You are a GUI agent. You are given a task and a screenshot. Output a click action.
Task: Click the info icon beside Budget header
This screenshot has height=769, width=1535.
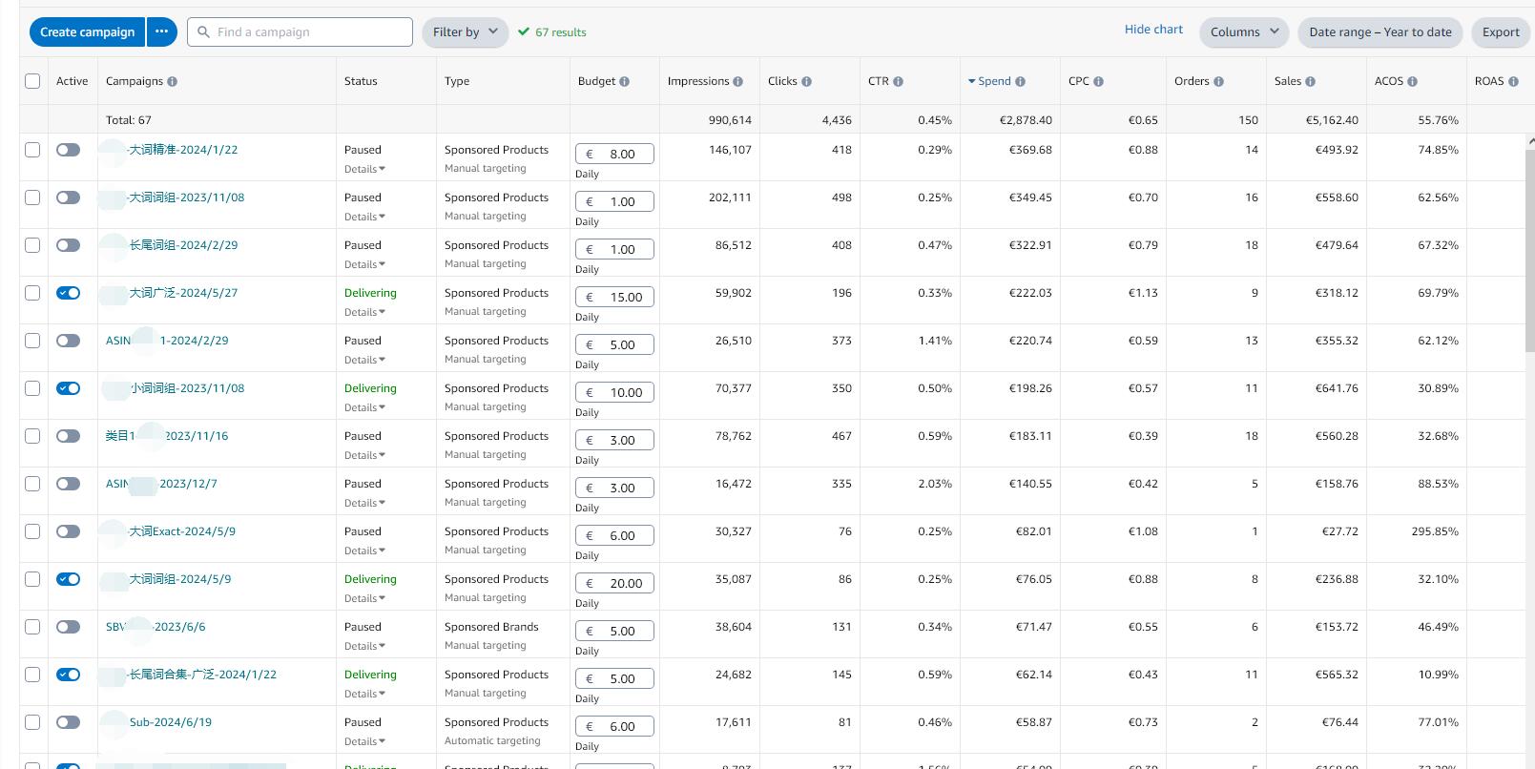(624, 82)
